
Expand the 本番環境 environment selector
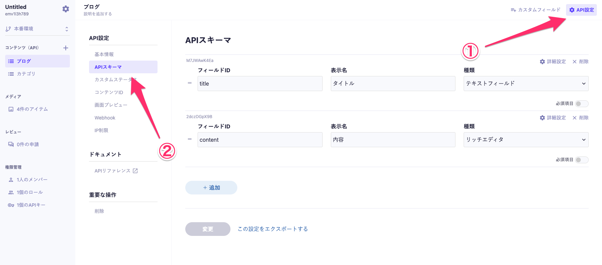37,29
